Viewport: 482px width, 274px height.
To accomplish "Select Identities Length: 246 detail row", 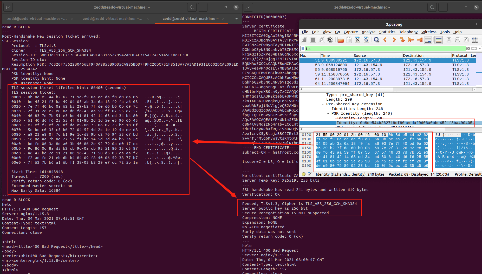I will pyautogui.click(x=390, y=109).
